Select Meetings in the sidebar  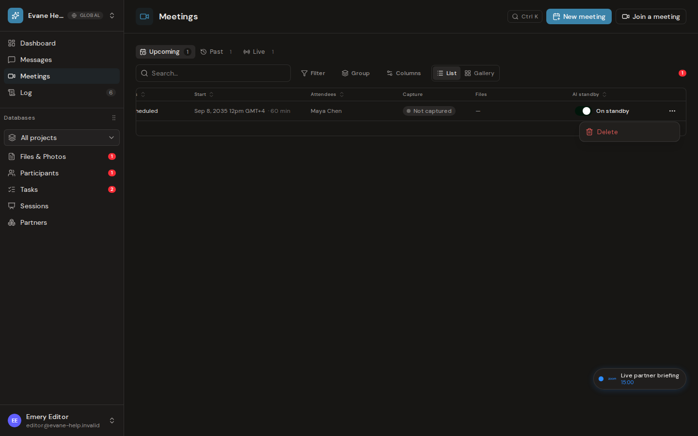click(62, 76)
